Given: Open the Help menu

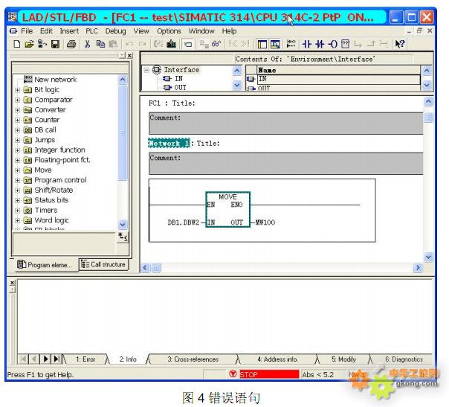Looking at the screenshot, I should click(229, 31).
